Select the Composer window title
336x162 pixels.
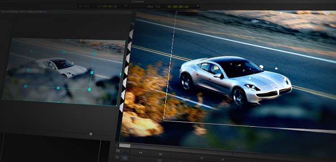click(138, 1)
